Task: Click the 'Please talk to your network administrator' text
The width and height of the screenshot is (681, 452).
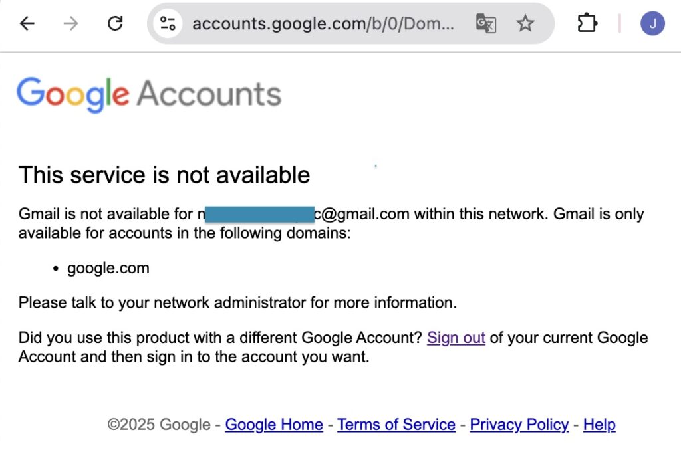Action: click(237, 303)
